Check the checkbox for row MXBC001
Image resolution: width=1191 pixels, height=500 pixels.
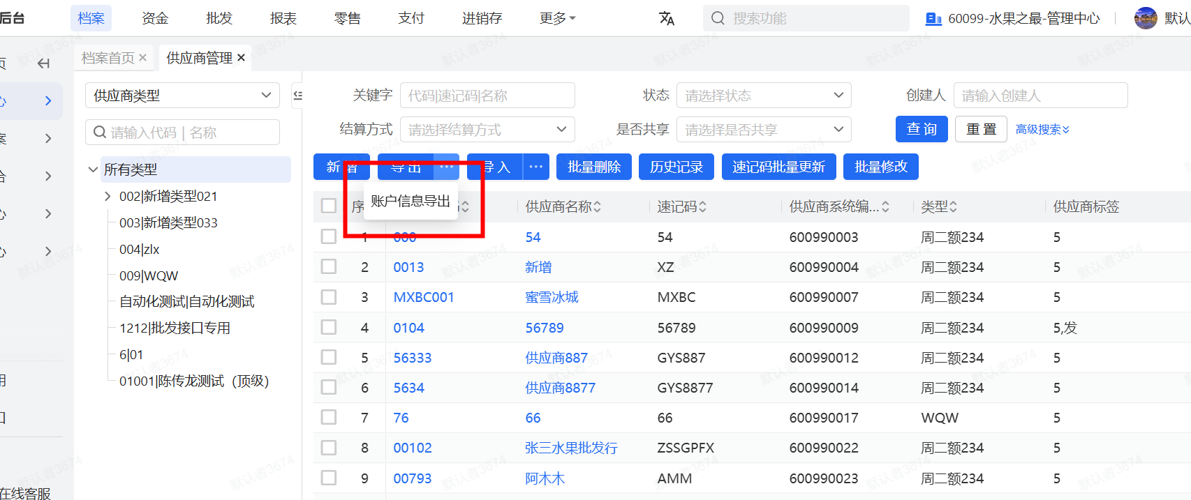(329, 297)
